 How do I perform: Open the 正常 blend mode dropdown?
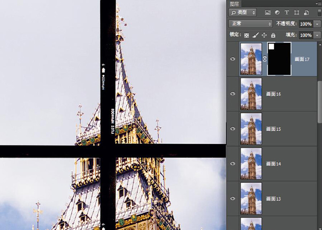(250, 24)
